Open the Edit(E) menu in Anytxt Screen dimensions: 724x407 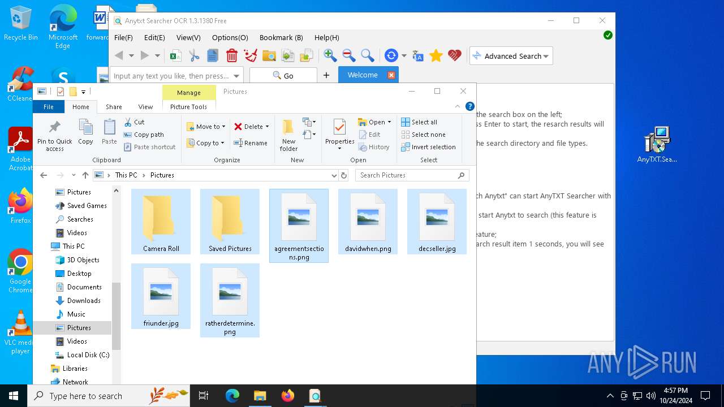click(x=154, y=37)
